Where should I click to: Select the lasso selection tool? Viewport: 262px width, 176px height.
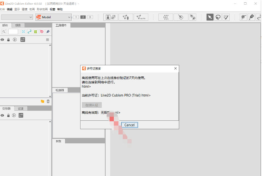(x=218, y=17)
